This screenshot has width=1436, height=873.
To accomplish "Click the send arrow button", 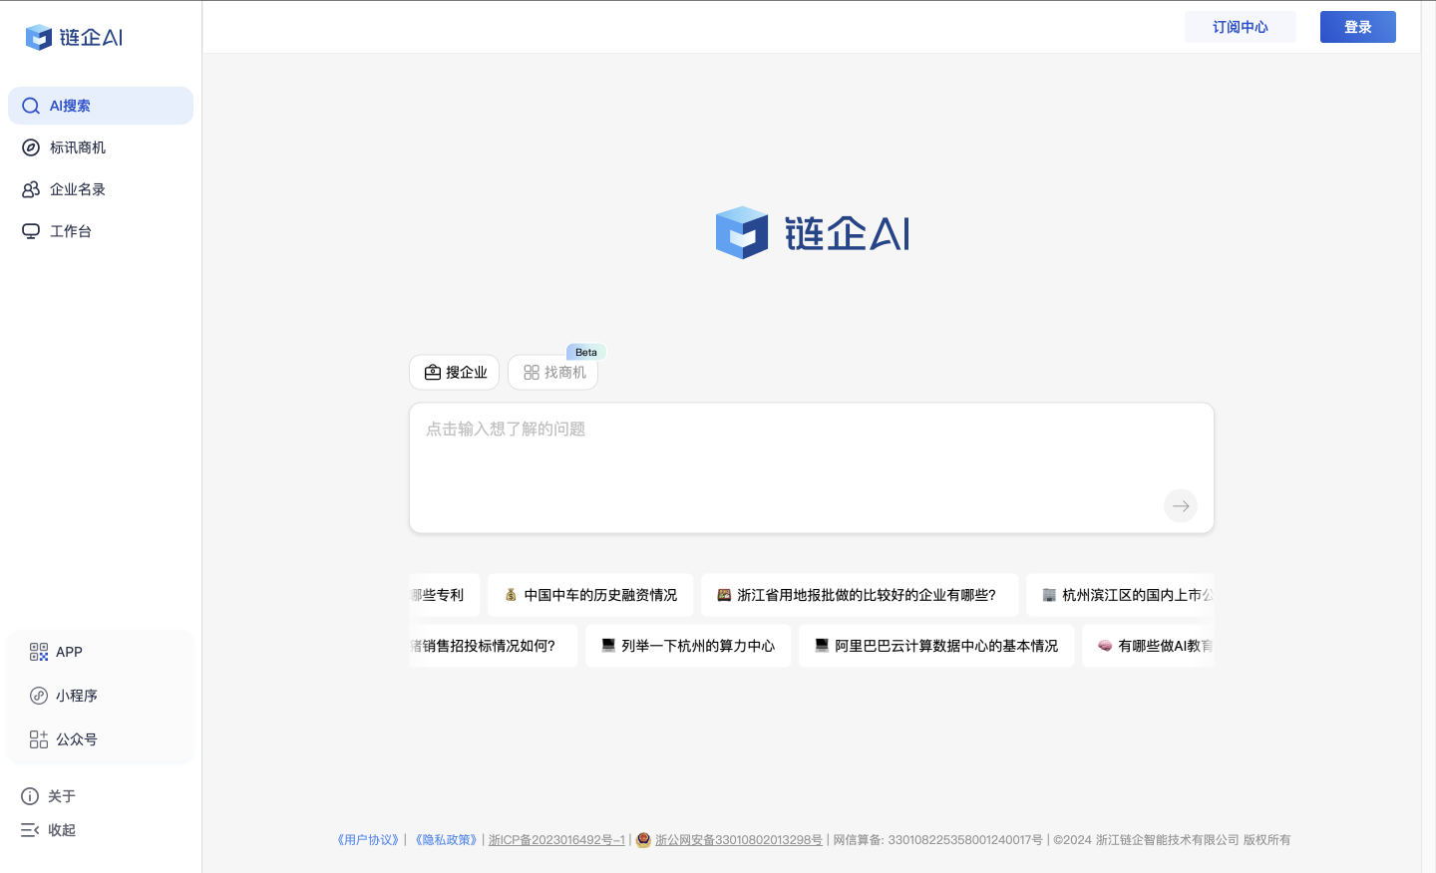I will (x=1181, y=506).
